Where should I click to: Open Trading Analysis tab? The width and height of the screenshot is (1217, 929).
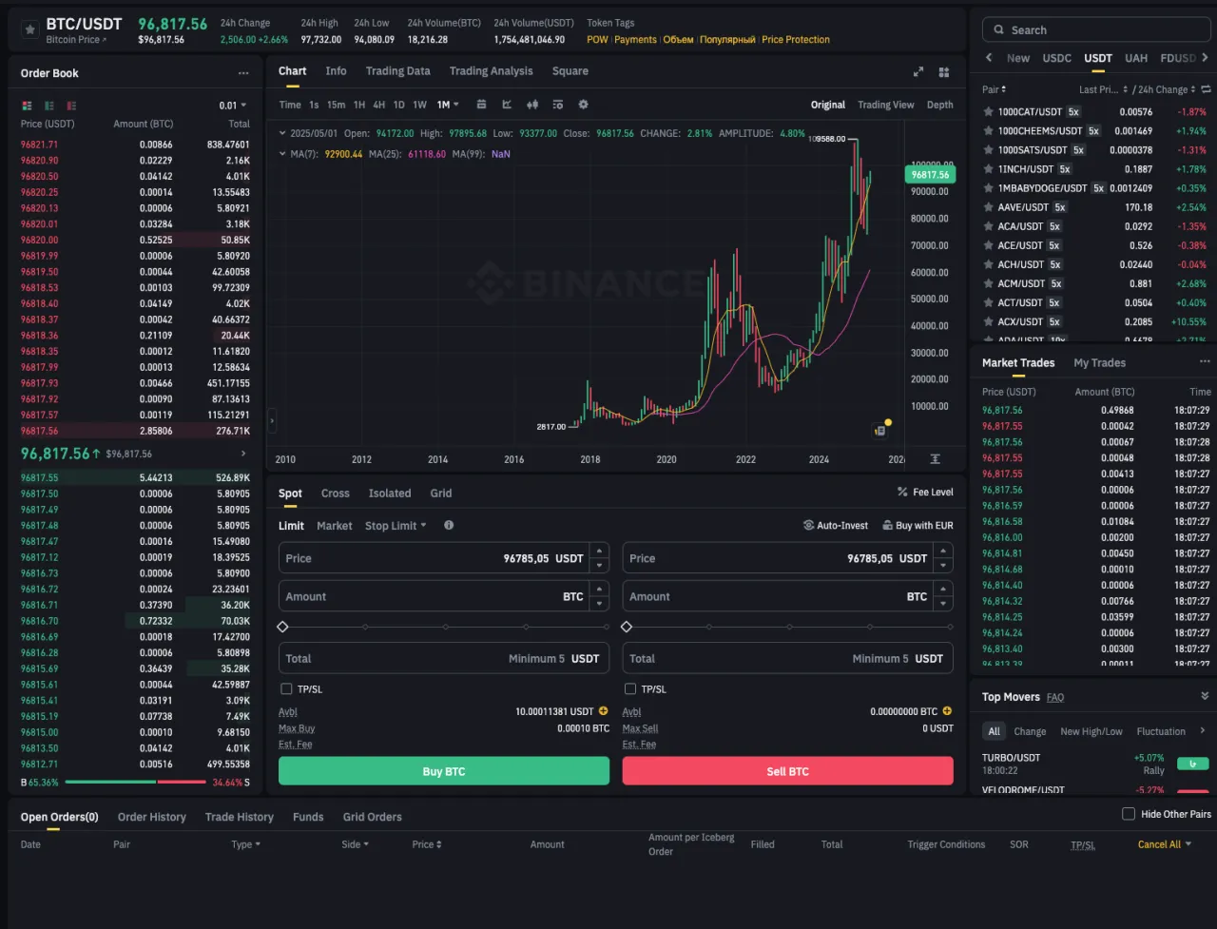tap(491, 71)
